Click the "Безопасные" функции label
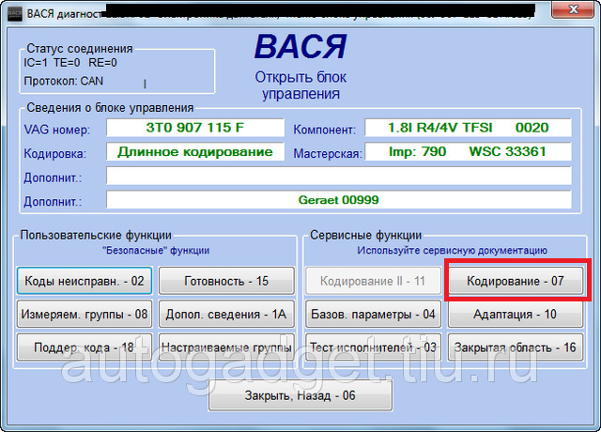 tap(156, 251)
